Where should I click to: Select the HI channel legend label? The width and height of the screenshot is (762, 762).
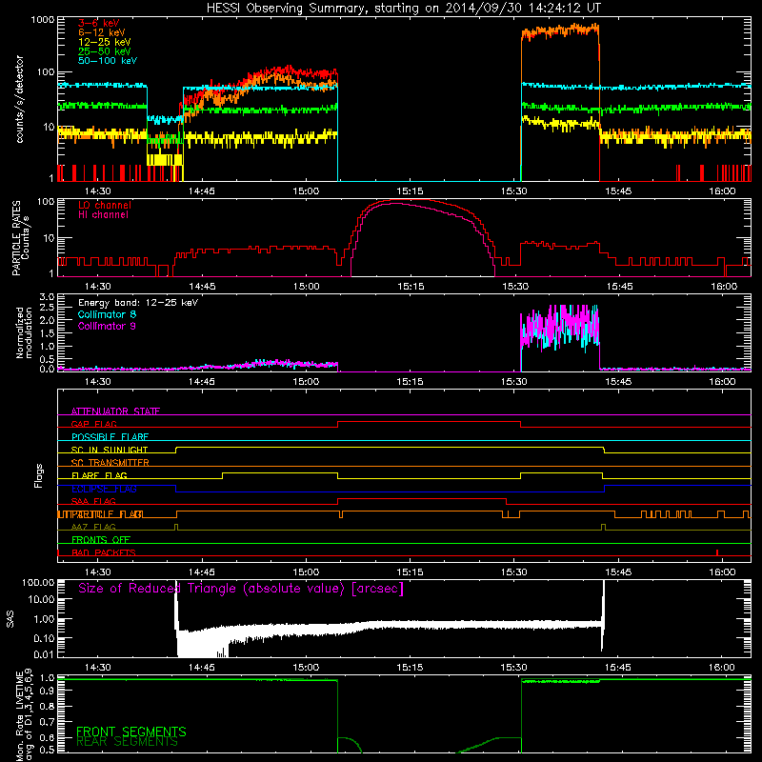(103, 215)
